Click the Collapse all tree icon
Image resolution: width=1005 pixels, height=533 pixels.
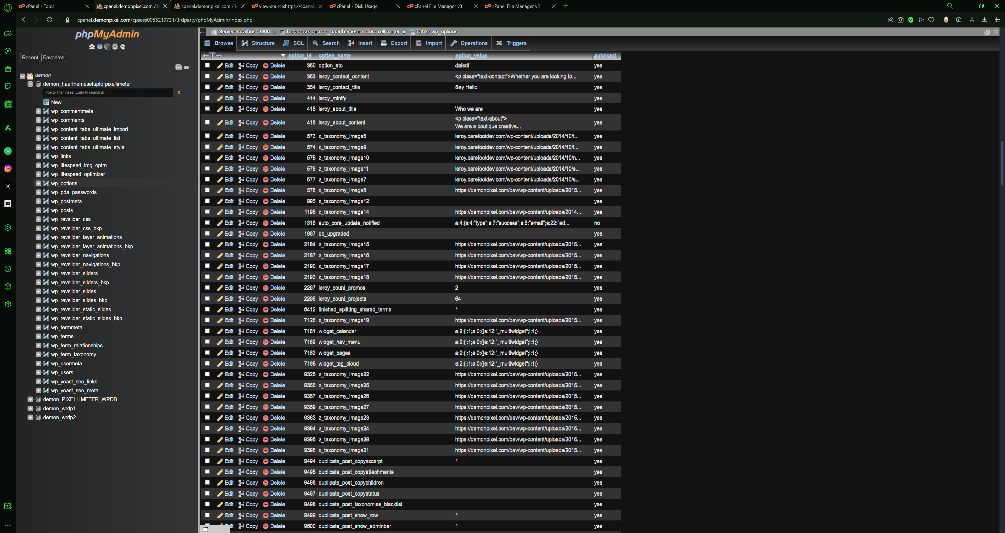(x=179, y=67)
